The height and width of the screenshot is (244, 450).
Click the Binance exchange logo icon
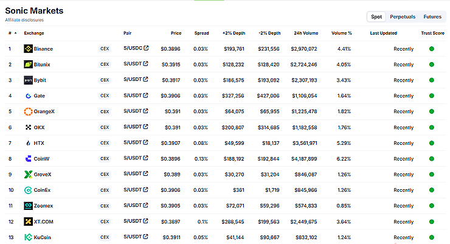(x=28, y=48)
